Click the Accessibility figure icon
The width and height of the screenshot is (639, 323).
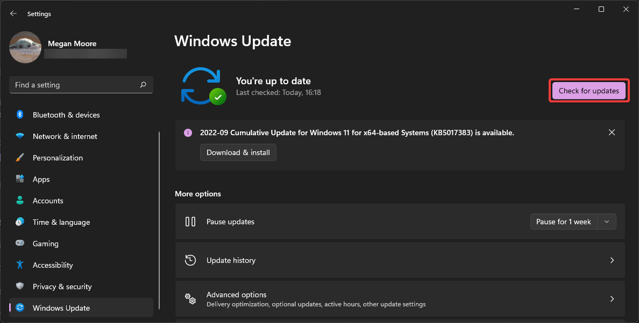[20, 265]
